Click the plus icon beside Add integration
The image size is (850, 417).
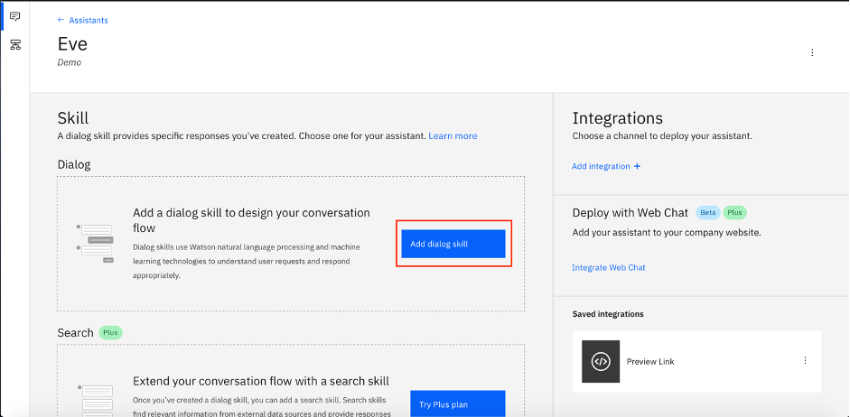coord(637,166)
